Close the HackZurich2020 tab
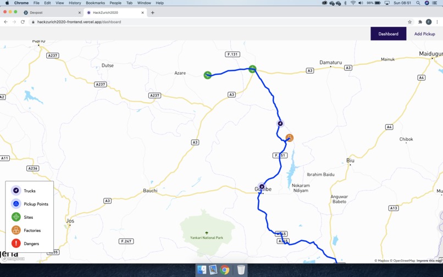 point(143,13)
